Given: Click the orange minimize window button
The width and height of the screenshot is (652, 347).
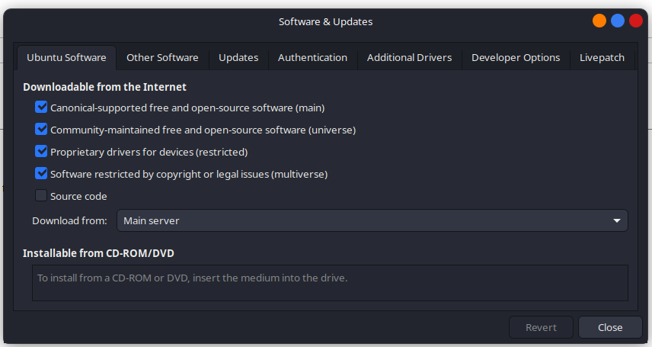Looking at the screenshot, I should coord(599,21).
